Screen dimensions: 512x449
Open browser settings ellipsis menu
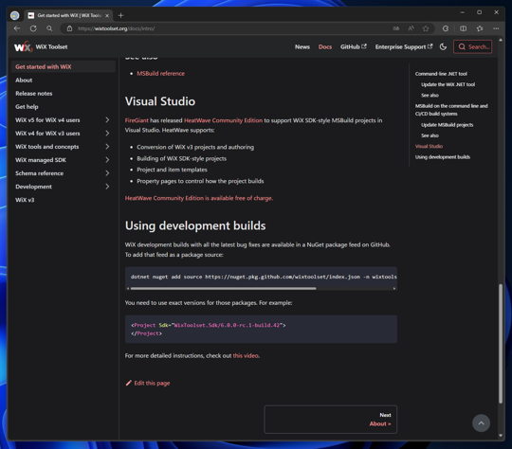pyautogui.click(x=496, y=28)
